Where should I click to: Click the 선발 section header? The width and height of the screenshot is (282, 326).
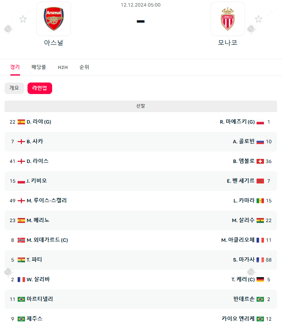pos(141,106)
